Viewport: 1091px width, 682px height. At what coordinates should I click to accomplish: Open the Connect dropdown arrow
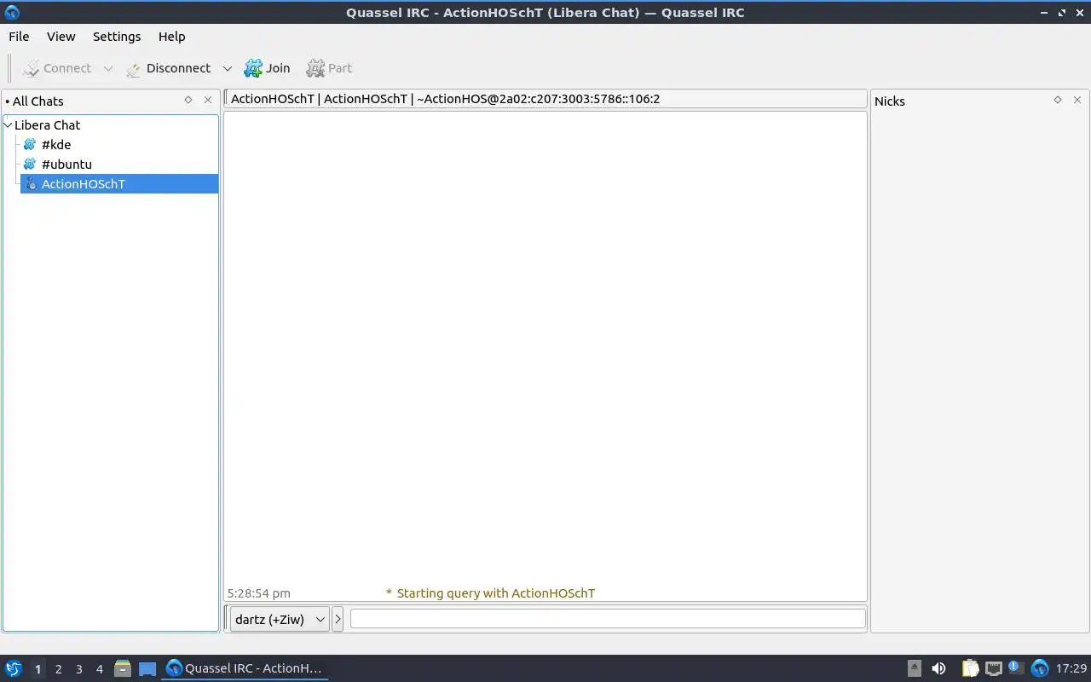coord(108,68)
